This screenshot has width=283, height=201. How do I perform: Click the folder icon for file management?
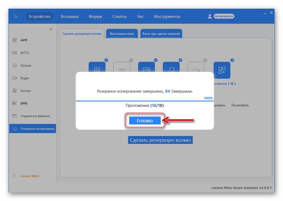[x=14, y=116]
